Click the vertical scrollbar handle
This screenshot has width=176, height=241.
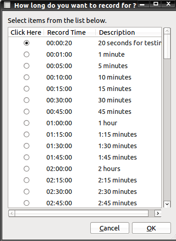167,47
